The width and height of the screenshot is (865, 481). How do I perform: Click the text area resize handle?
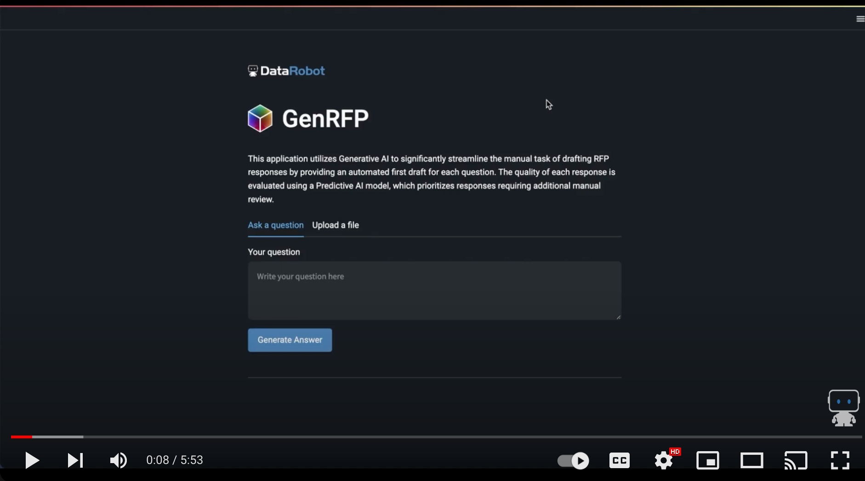coord(618,317)
